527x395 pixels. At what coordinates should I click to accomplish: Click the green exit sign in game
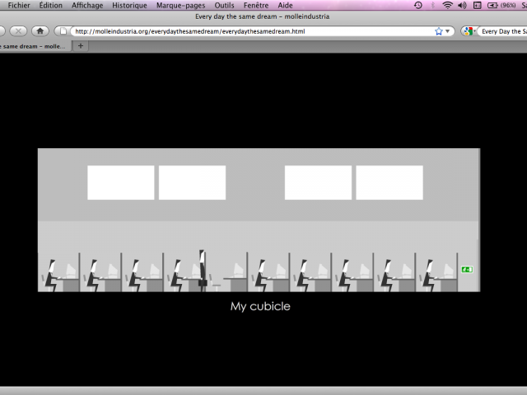(467, 269)
